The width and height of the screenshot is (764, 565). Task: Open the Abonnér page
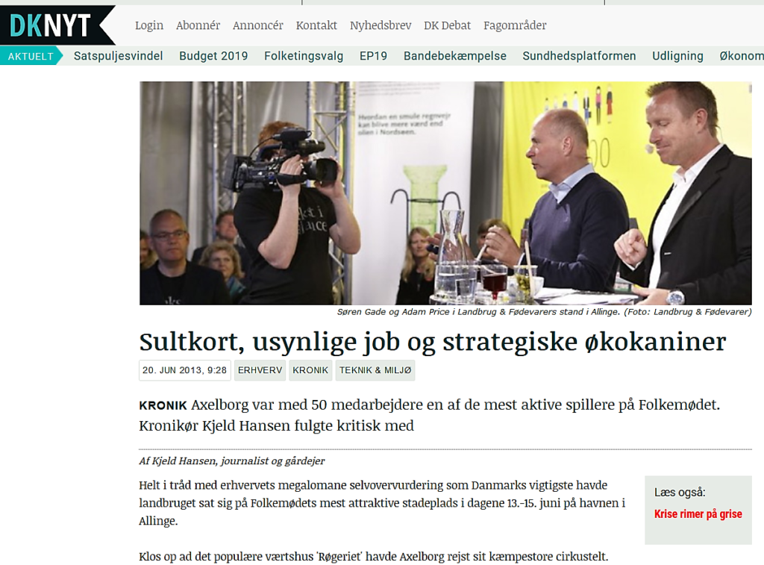[198, 25]
